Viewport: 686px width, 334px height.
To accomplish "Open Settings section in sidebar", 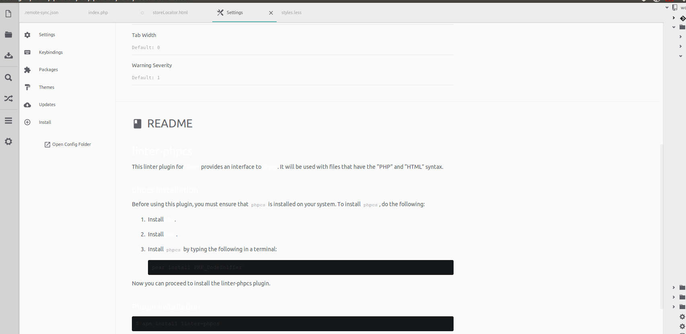I will (x=47, y=35).
